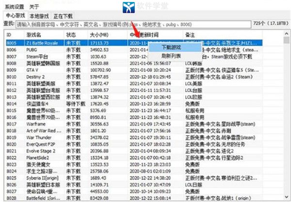This screenshot has height=202, width=291.
Task: Select the PlanetSide2 row
Action: point(134,158)
